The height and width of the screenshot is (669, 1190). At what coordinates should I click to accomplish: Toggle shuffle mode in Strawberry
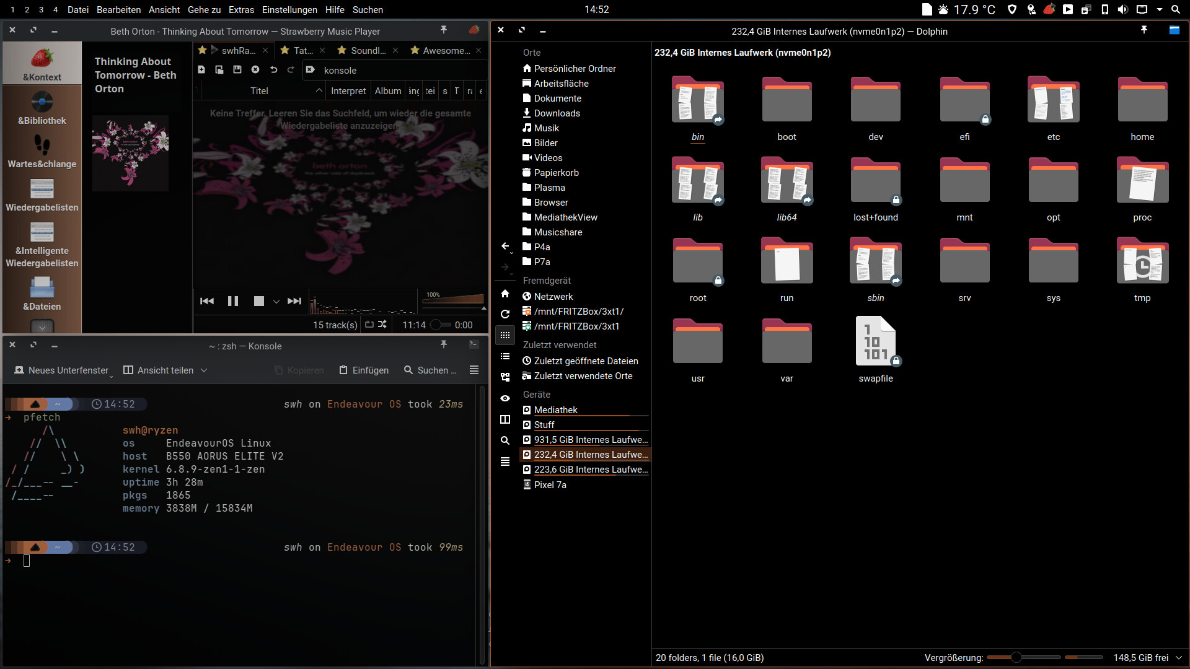(382, 324)
